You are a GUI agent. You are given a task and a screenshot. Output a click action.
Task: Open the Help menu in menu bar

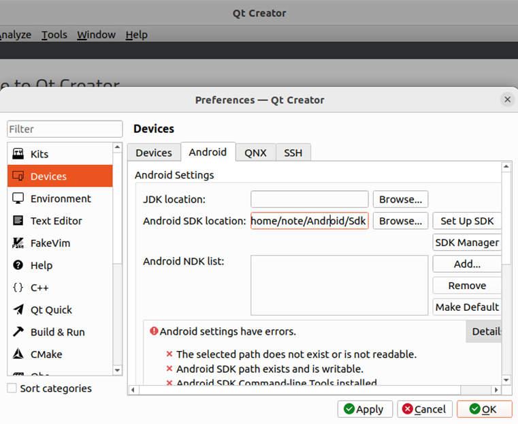click(x=136, y=34)
